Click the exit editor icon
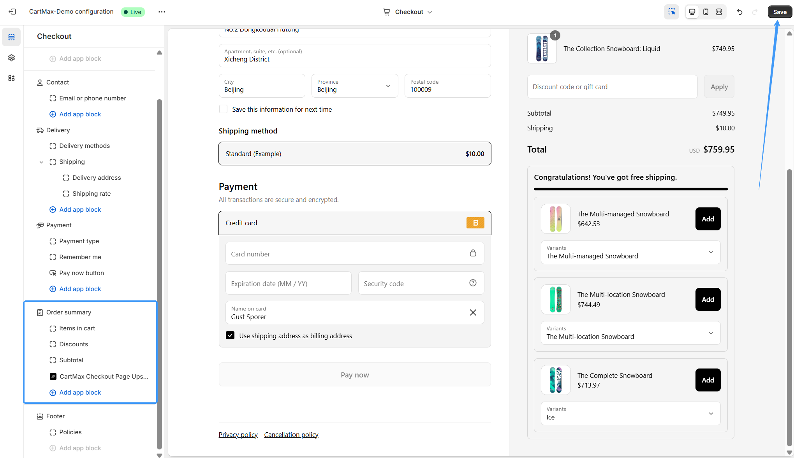The width and height of the screenshot is (794, 458). [12, 12]
